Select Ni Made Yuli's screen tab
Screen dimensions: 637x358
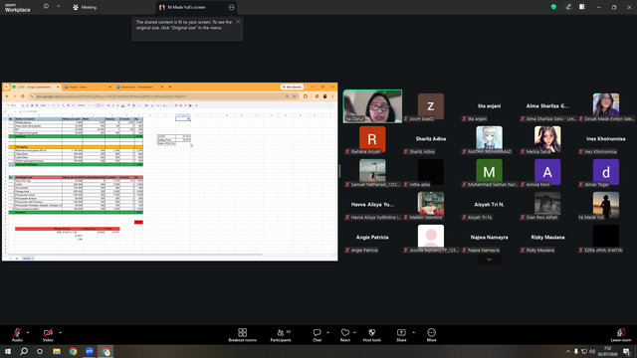[x=186, y=7]
